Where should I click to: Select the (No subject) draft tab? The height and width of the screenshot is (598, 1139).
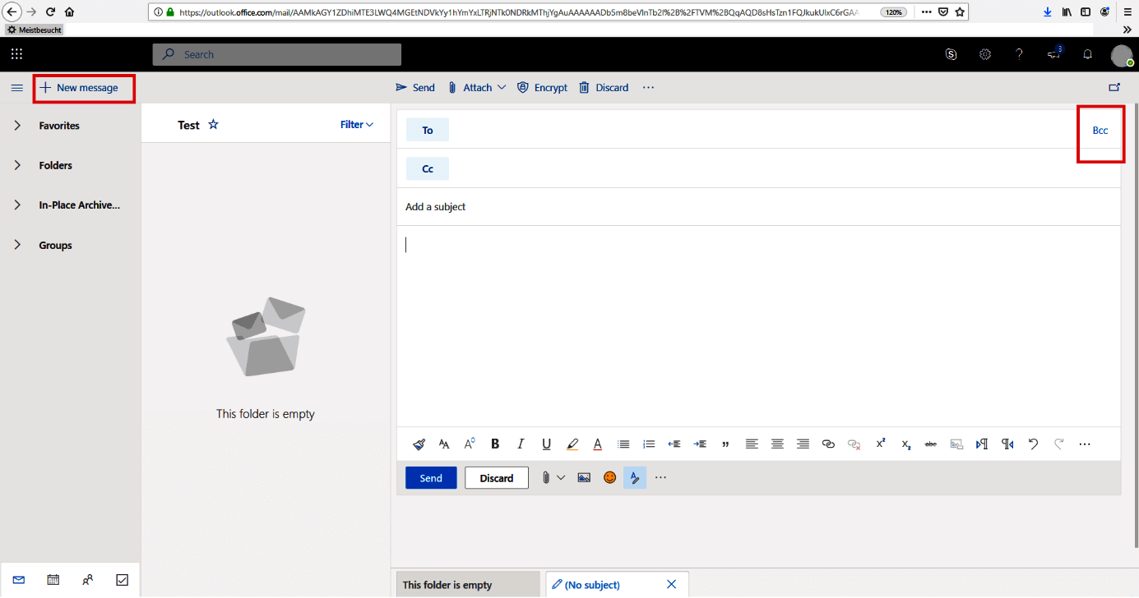click(593, 584)
